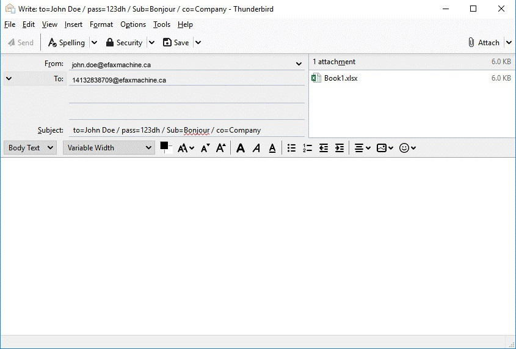The height and width of the screenshot is (349, 516).
Task: Open the Variable Width font dropdown
Action: (109, 148)
